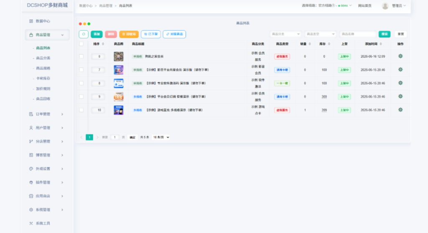Click the green 搜索 button
The width and height of the screenshot is (428, 233).
(385, 34)
